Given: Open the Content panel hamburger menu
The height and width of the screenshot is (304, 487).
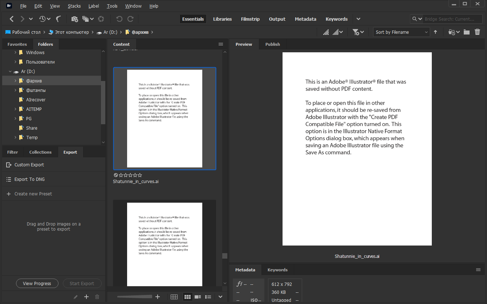Looking at the screenshot, I should click(220, 44).
